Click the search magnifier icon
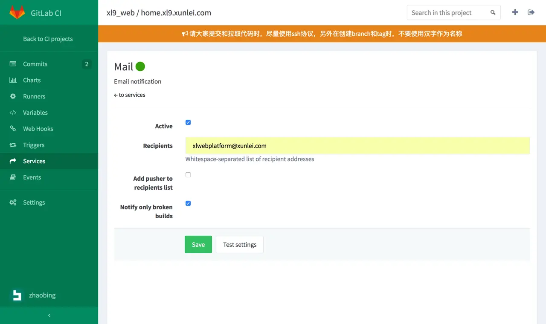Screen dimensions: 546x324 point(493,13)
